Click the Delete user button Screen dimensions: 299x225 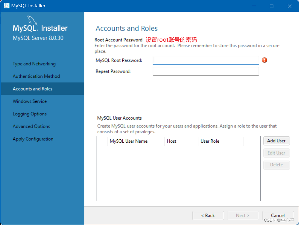(276, 165)
